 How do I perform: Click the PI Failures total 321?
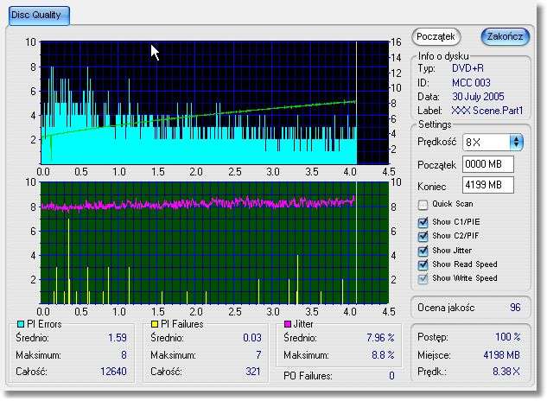(x=253, y=372)
